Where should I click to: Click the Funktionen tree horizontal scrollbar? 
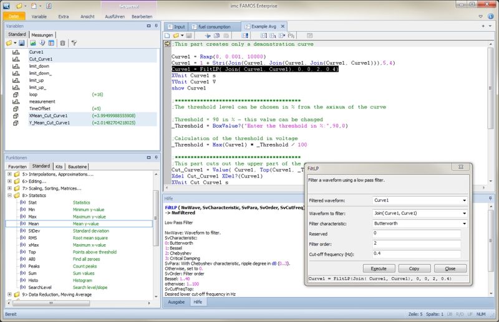[51, 303]
